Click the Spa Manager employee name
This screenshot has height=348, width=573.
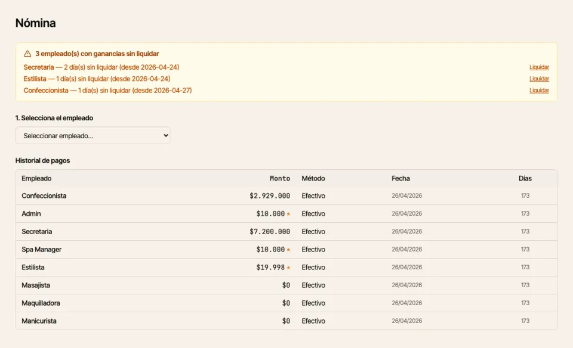[41, 250]
